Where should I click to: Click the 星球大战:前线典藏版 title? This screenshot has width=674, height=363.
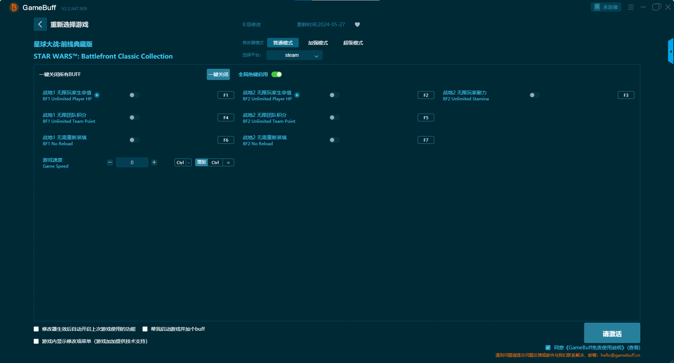[x=63, y=44]
